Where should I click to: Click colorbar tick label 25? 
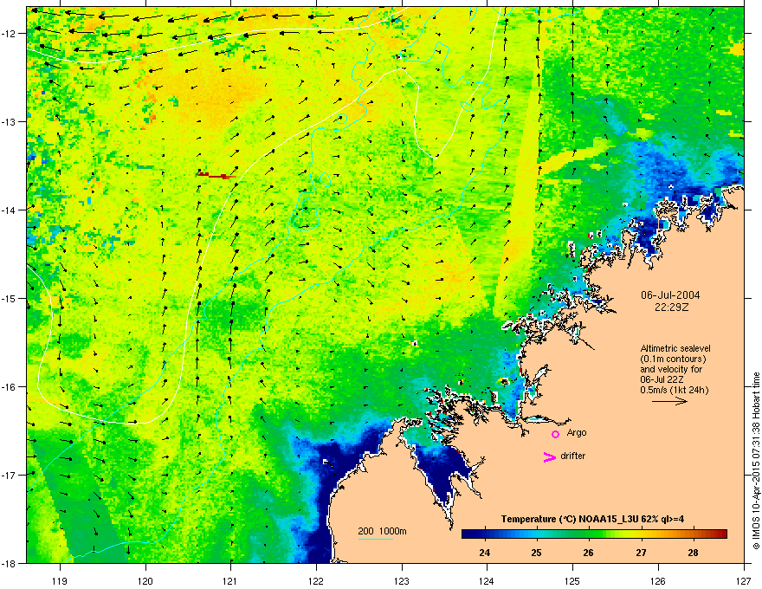(536, 553)
